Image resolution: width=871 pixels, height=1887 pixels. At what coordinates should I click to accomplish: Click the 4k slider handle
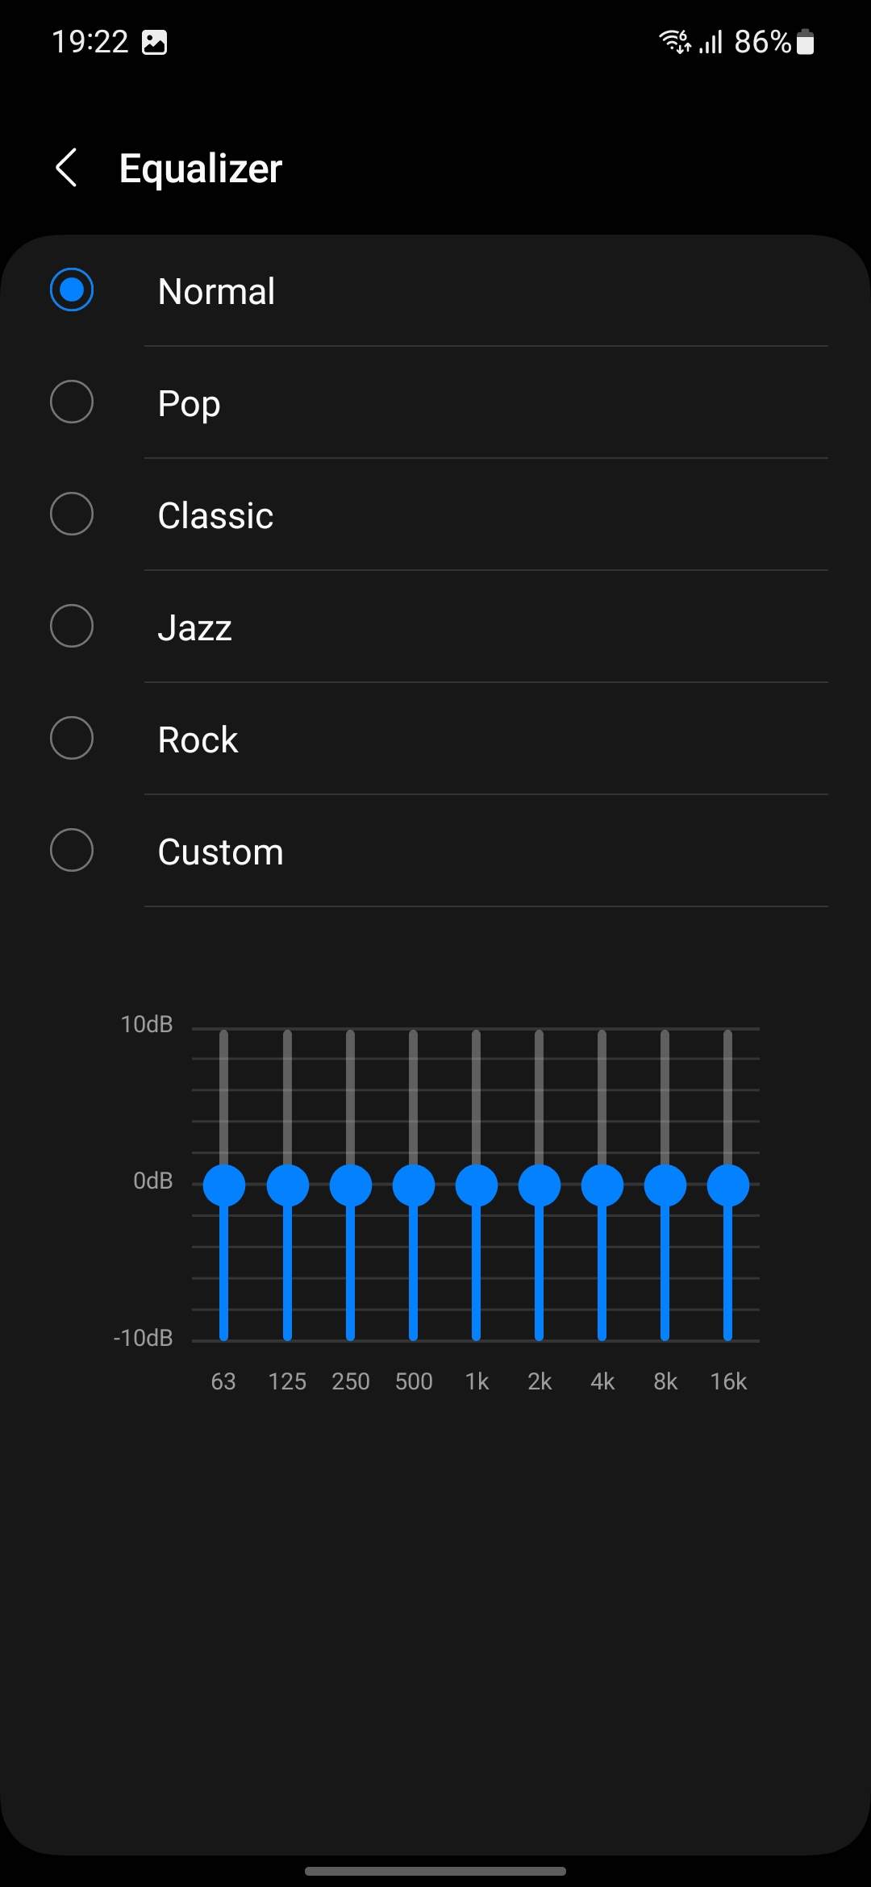pos(602,1185)
